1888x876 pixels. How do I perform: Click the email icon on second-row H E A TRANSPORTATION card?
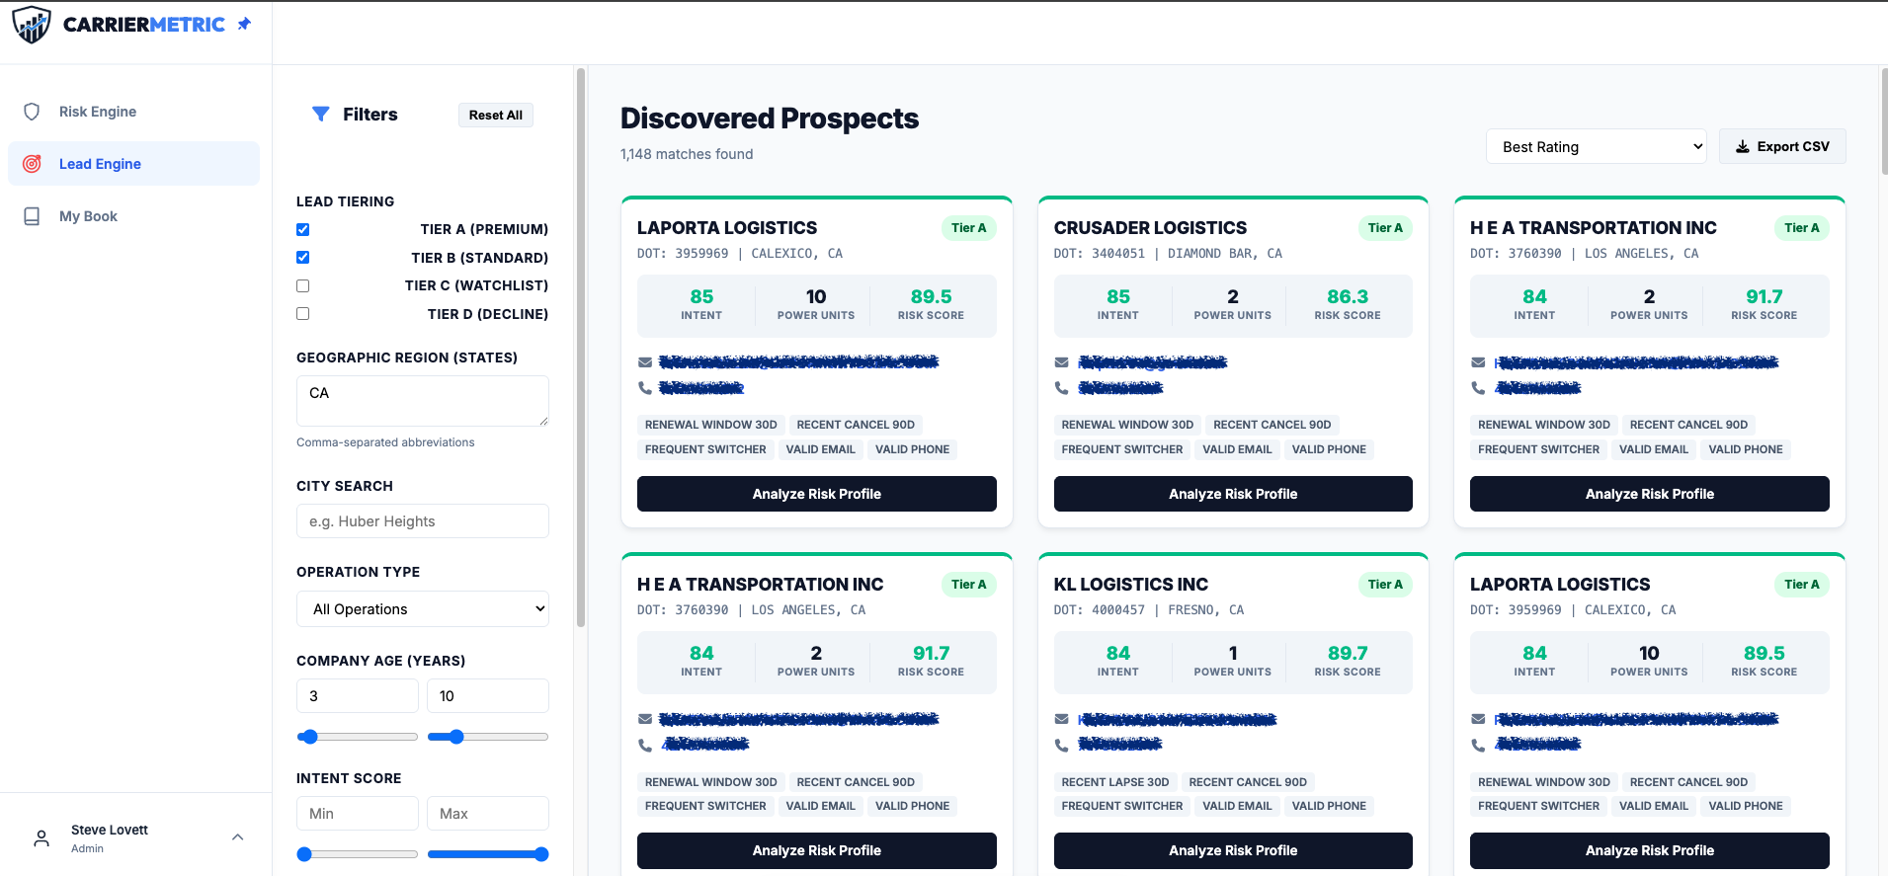pyautogui.click(x=645, y=719)
